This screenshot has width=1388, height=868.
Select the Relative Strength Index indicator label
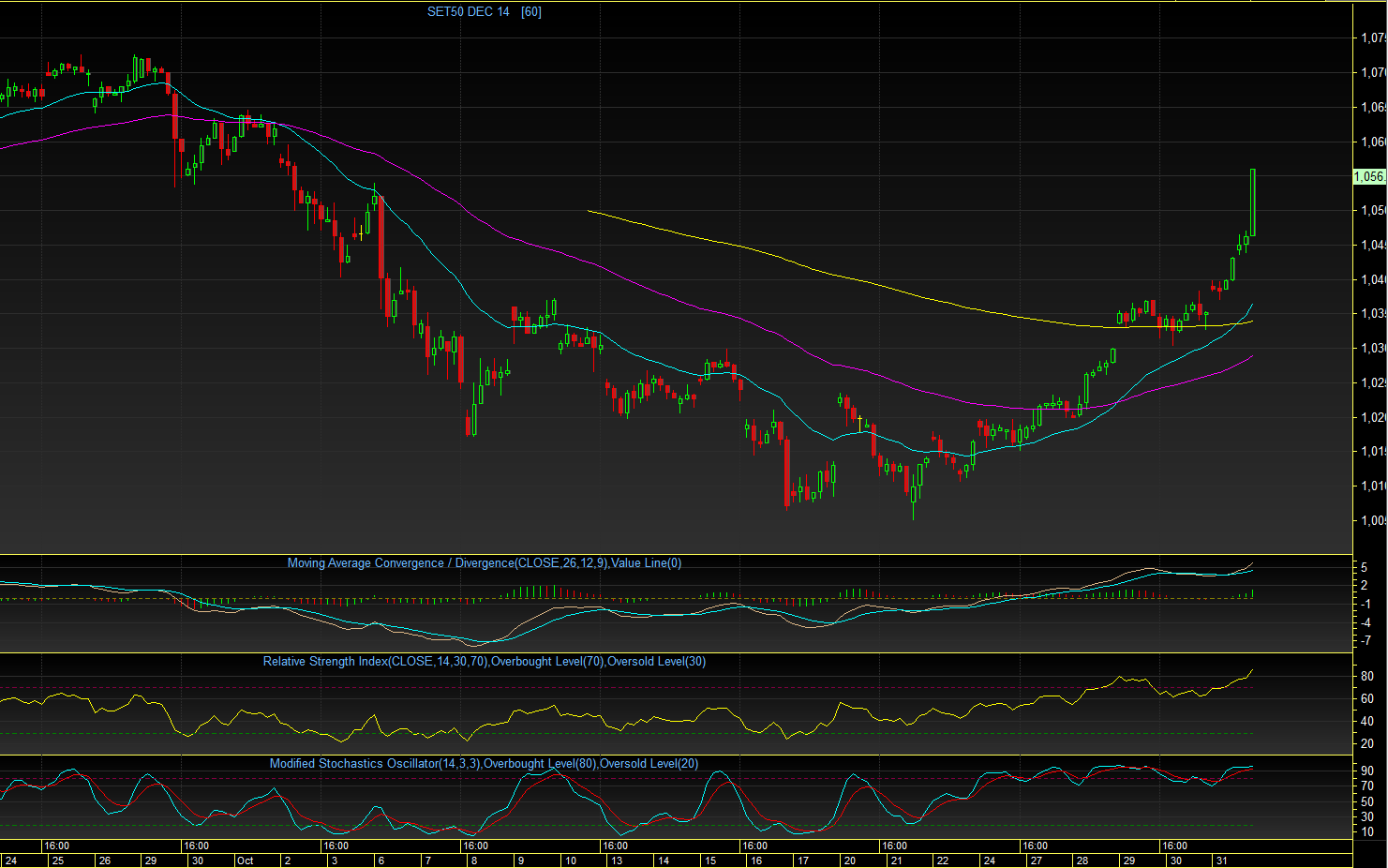pyautogui.click(x=485, y=662)
